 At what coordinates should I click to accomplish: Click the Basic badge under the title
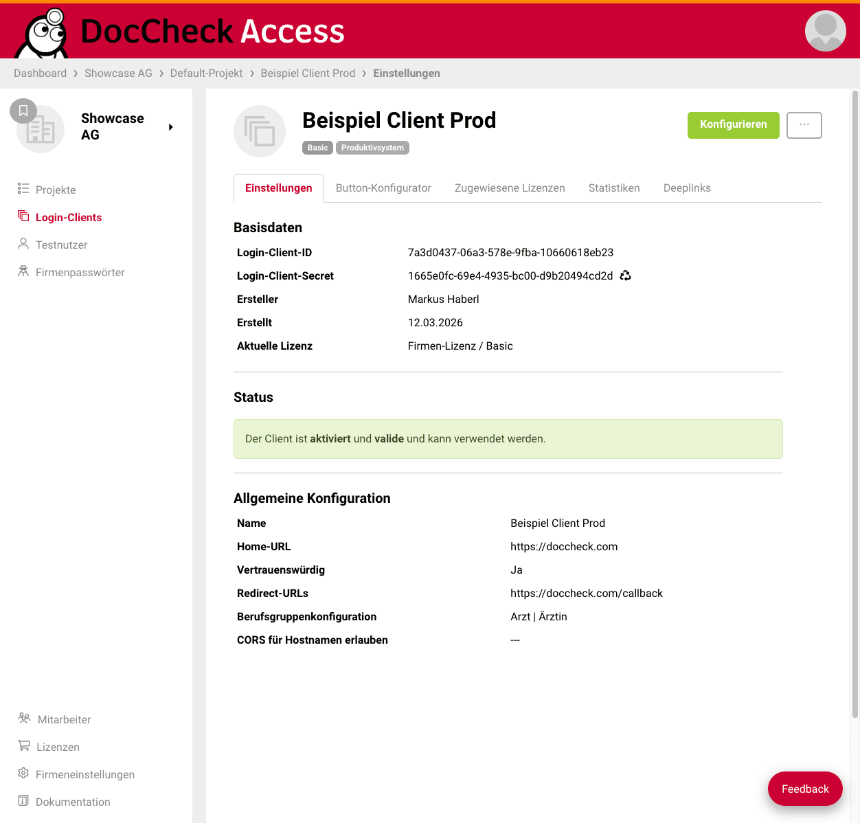coord(317,148)
